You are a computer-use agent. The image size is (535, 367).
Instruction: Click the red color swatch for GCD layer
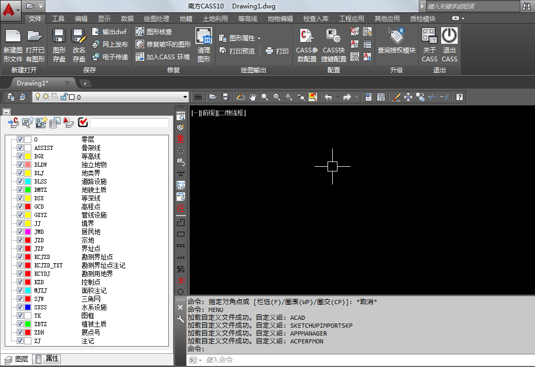click(28, 207)
